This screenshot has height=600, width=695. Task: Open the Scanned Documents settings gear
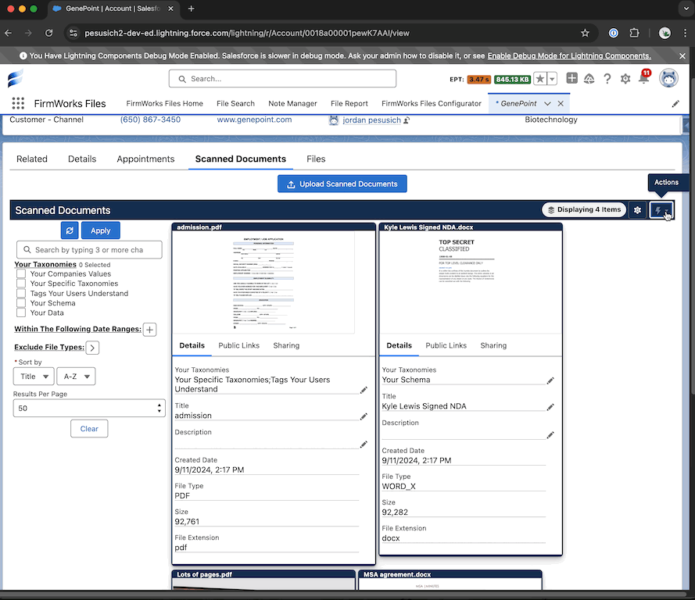click(x=637, y=210)
